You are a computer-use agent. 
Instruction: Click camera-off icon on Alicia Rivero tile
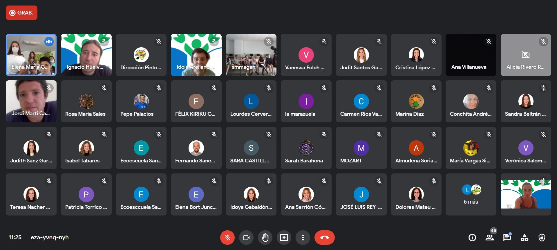tap(526, 55)
